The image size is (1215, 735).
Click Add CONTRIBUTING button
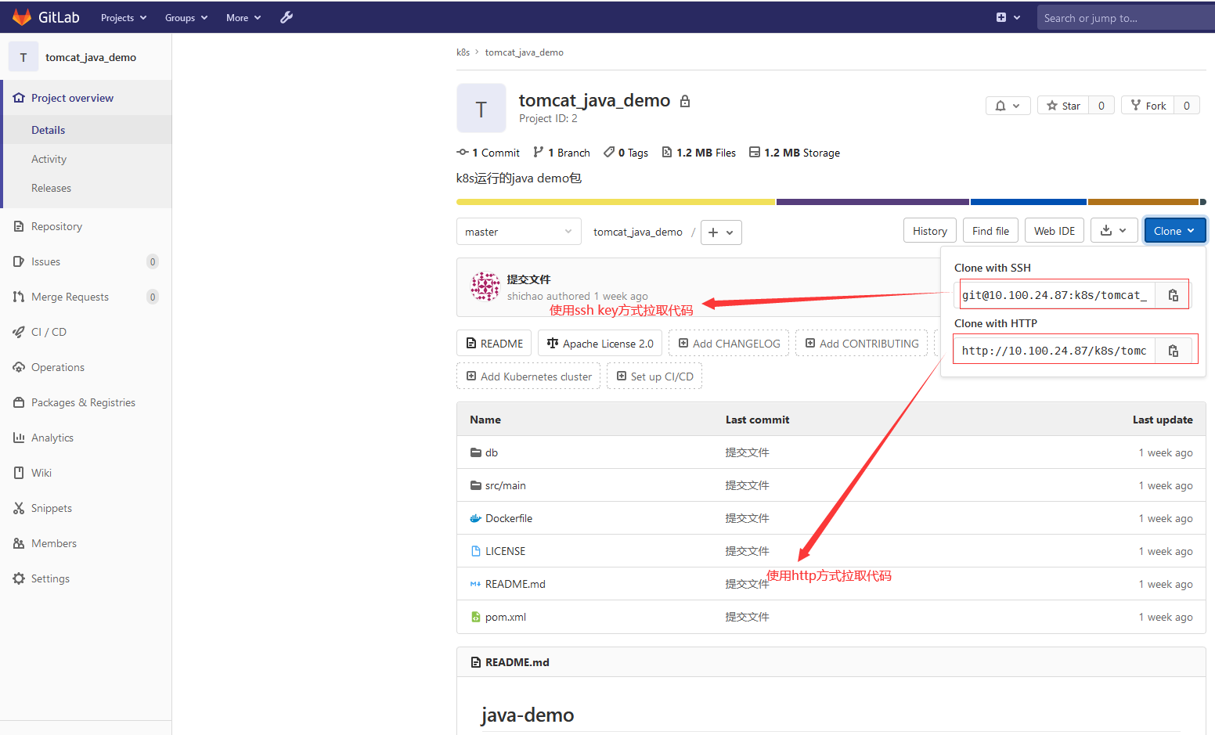point(861,344)
